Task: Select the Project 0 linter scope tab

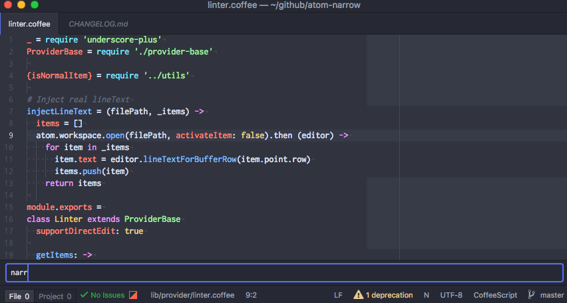Action: 55,296
